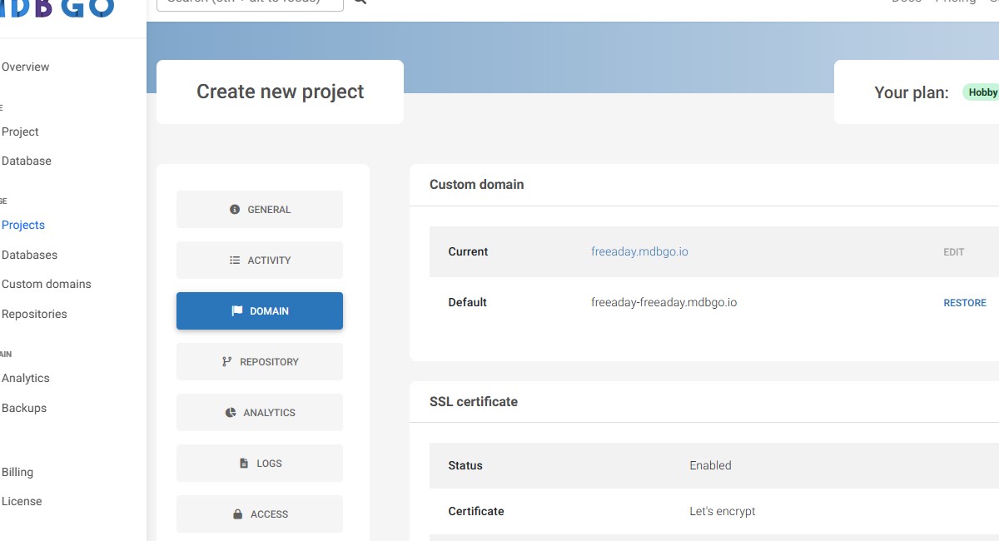Click the 'Certificate' row label
Viewport: 999px width, 541px height.
tap(476, 511)
